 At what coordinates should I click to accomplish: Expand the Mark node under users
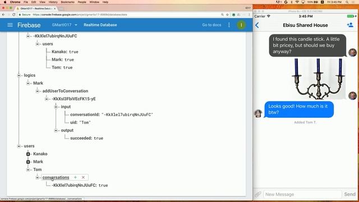[x=28, y=162]
